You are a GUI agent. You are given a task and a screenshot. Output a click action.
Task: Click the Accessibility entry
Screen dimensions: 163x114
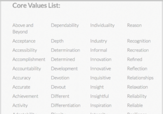tap(25, 50)
